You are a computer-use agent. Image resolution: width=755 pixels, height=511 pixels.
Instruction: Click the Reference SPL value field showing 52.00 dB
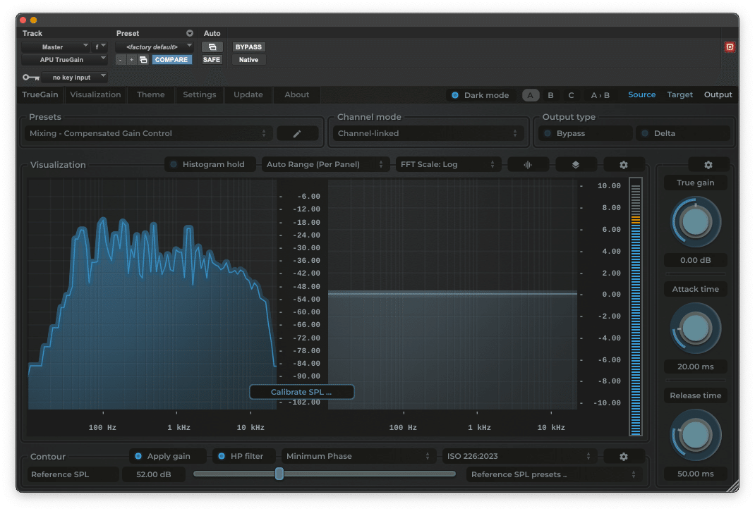[154, 474]
